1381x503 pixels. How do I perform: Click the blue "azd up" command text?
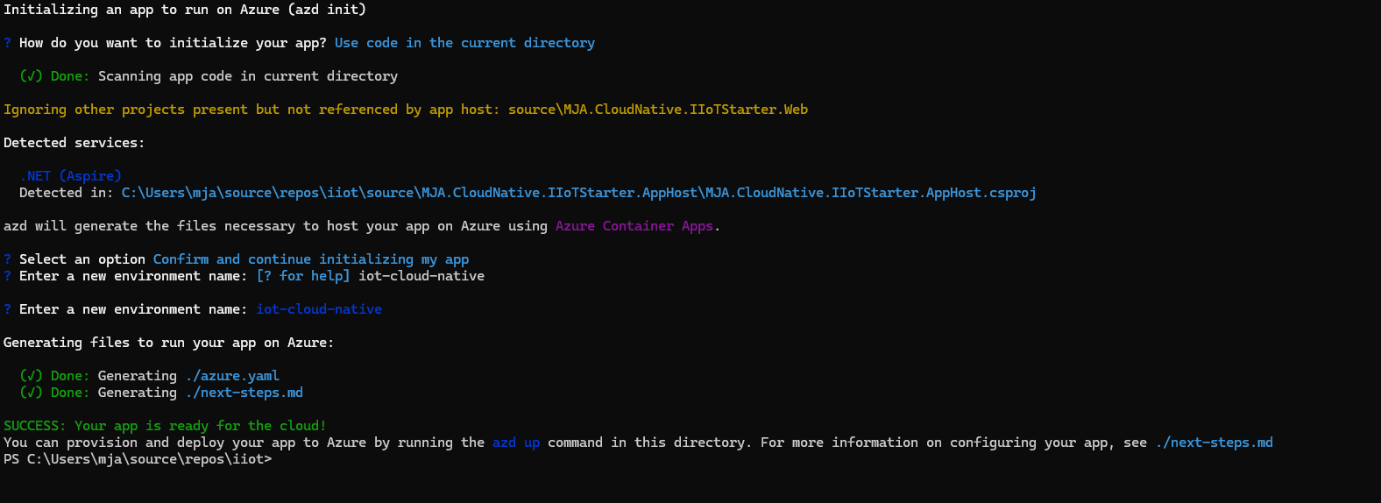click(515, 443)
